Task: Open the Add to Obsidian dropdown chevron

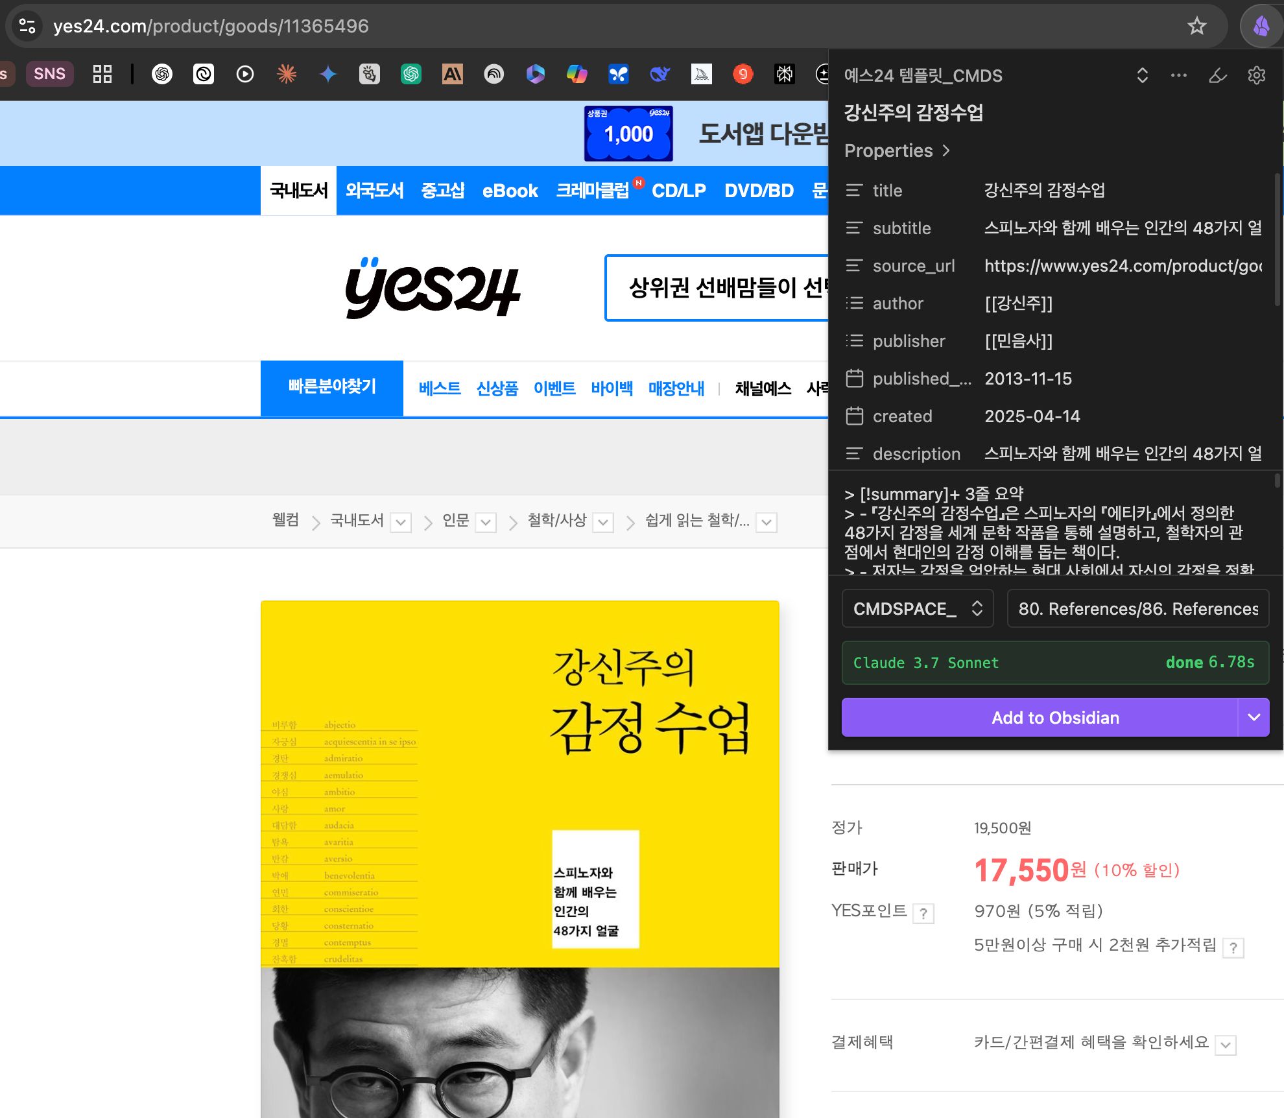Action: click(1252, 717)
